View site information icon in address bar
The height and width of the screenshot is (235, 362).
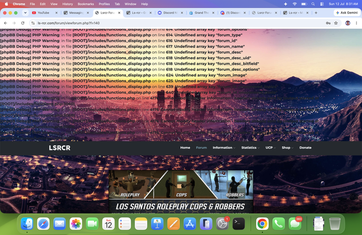click(x=33, y=23)
